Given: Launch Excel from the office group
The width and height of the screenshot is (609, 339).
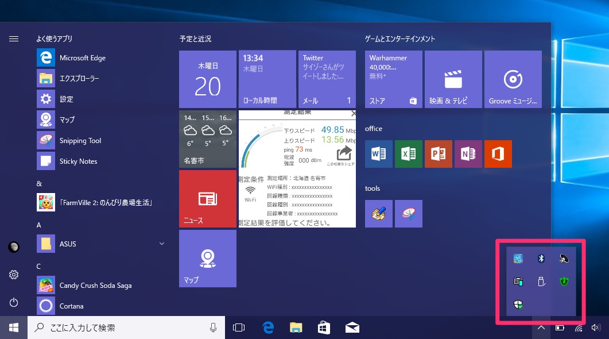Looking at the screenshot, I should (409, 154).
